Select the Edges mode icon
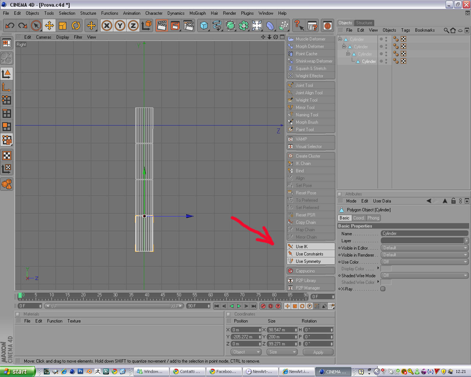This screenshot has width=471, height=377. point(7,113)
